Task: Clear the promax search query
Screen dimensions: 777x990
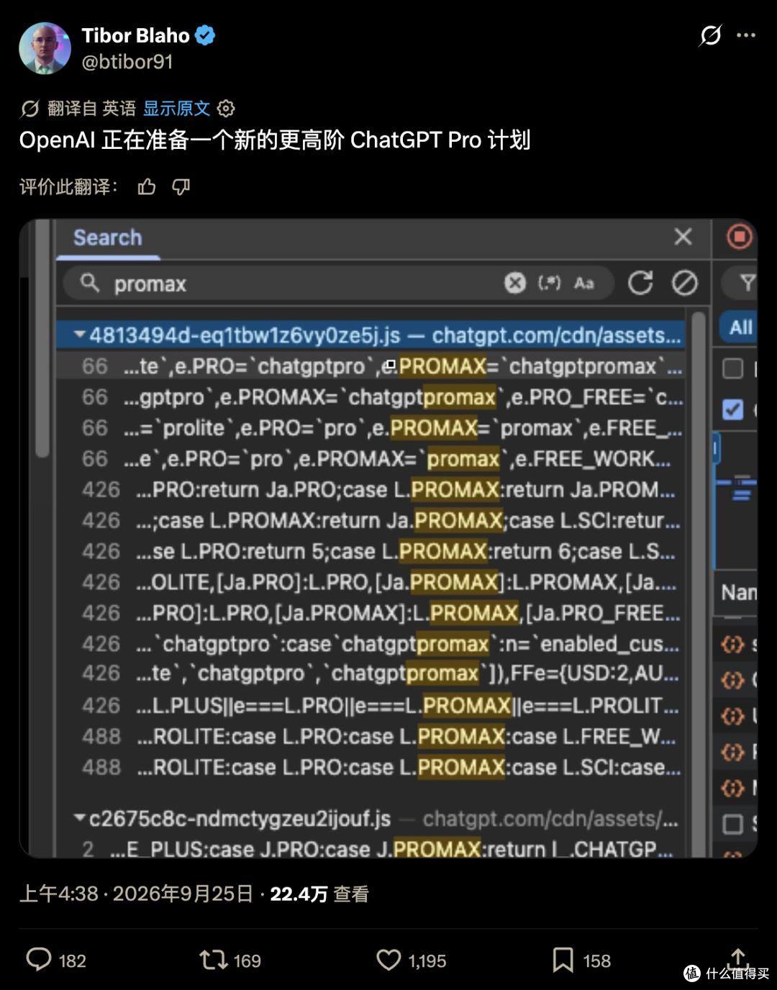Action: [x=515, y=283]
